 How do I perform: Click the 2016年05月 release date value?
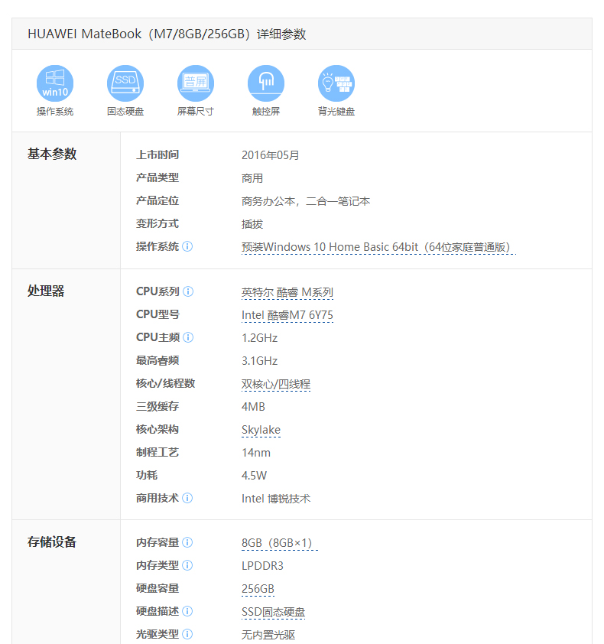(270, 155)
